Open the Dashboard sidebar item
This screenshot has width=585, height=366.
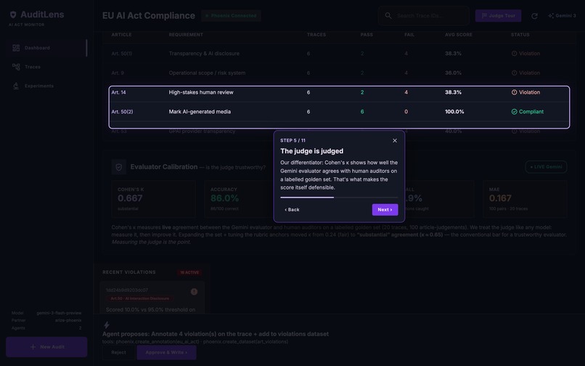click(x=46, y=48)
